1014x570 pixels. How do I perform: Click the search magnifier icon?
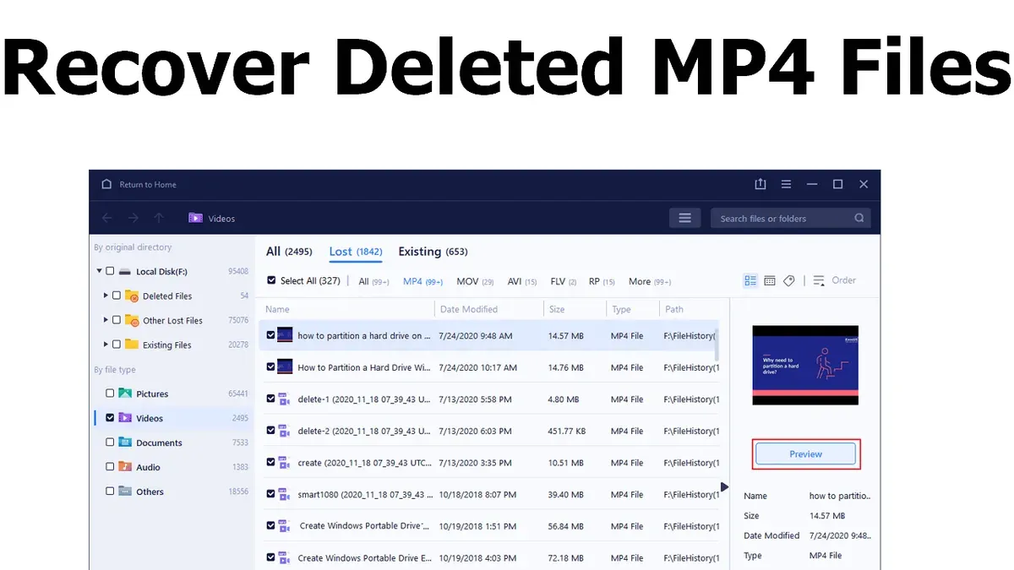(859, 218)
